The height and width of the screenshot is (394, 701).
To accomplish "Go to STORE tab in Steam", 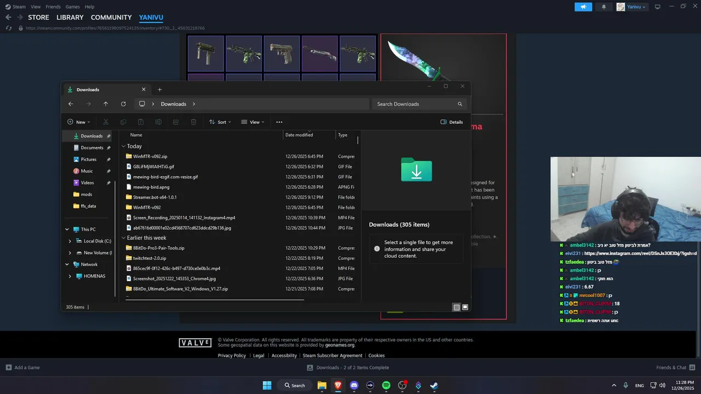I will (x=38, y=18).
